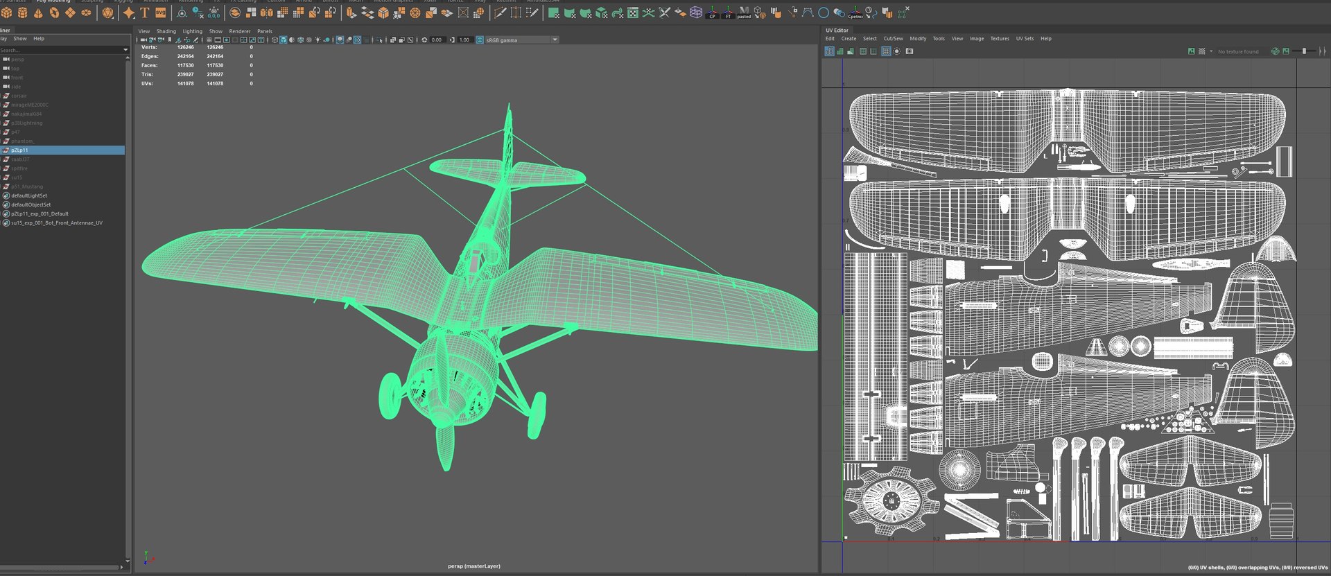Open the Sweep Mesh star icon
Image resolution: width=1331 pixels, height=576 pixels.
point(129,12)
